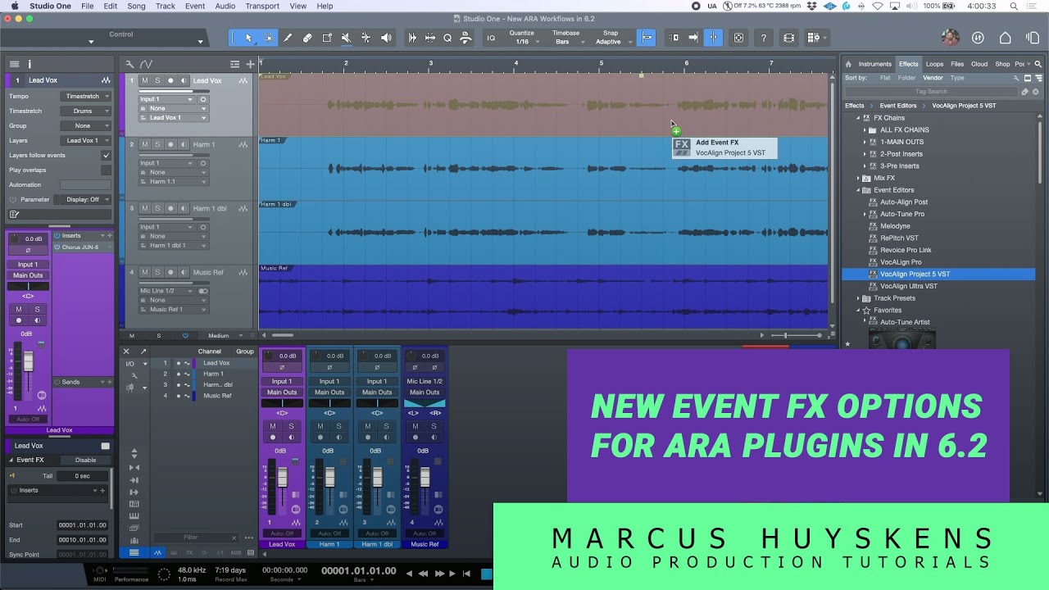1049x590 pixels.
Task: Arm record on Harm 1 dbl track
Action: click(x=170, y=208)
